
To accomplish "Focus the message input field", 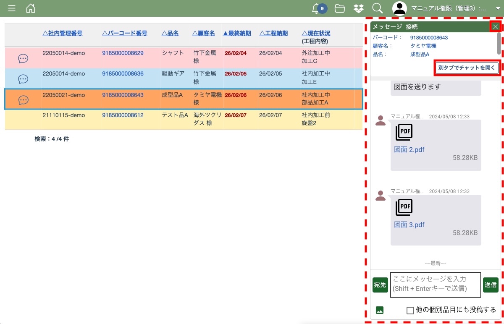I will point(435,285).
